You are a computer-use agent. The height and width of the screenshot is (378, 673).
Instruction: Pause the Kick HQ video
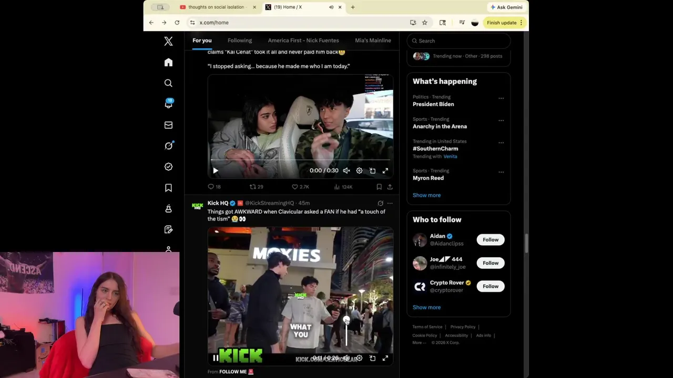tap(215, 358)
